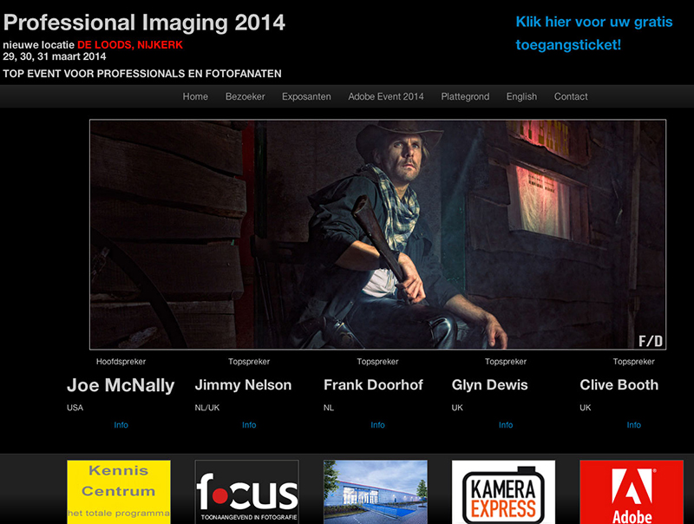Click the 'TOP EVENT VOOR PROFESSIONALS EN FOTOFANATEN' tagline
Viewport: 694px width, 524px height.
point(142,74)
